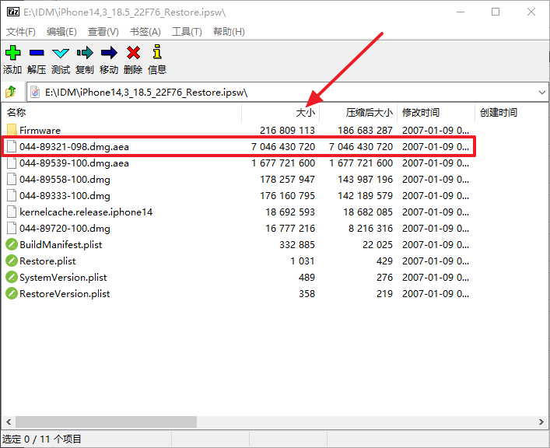Select the BuildManifest.plist file name
This screenshot has height=448, width=550.
(61, 244)
